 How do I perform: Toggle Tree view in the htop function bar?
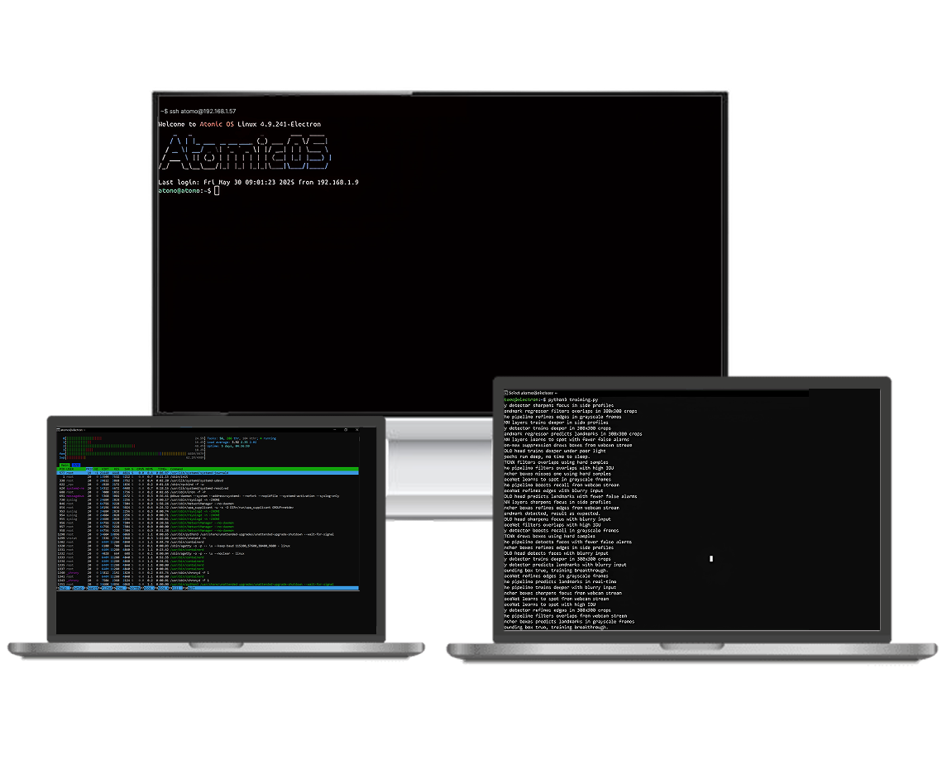(x=121, y=589)
